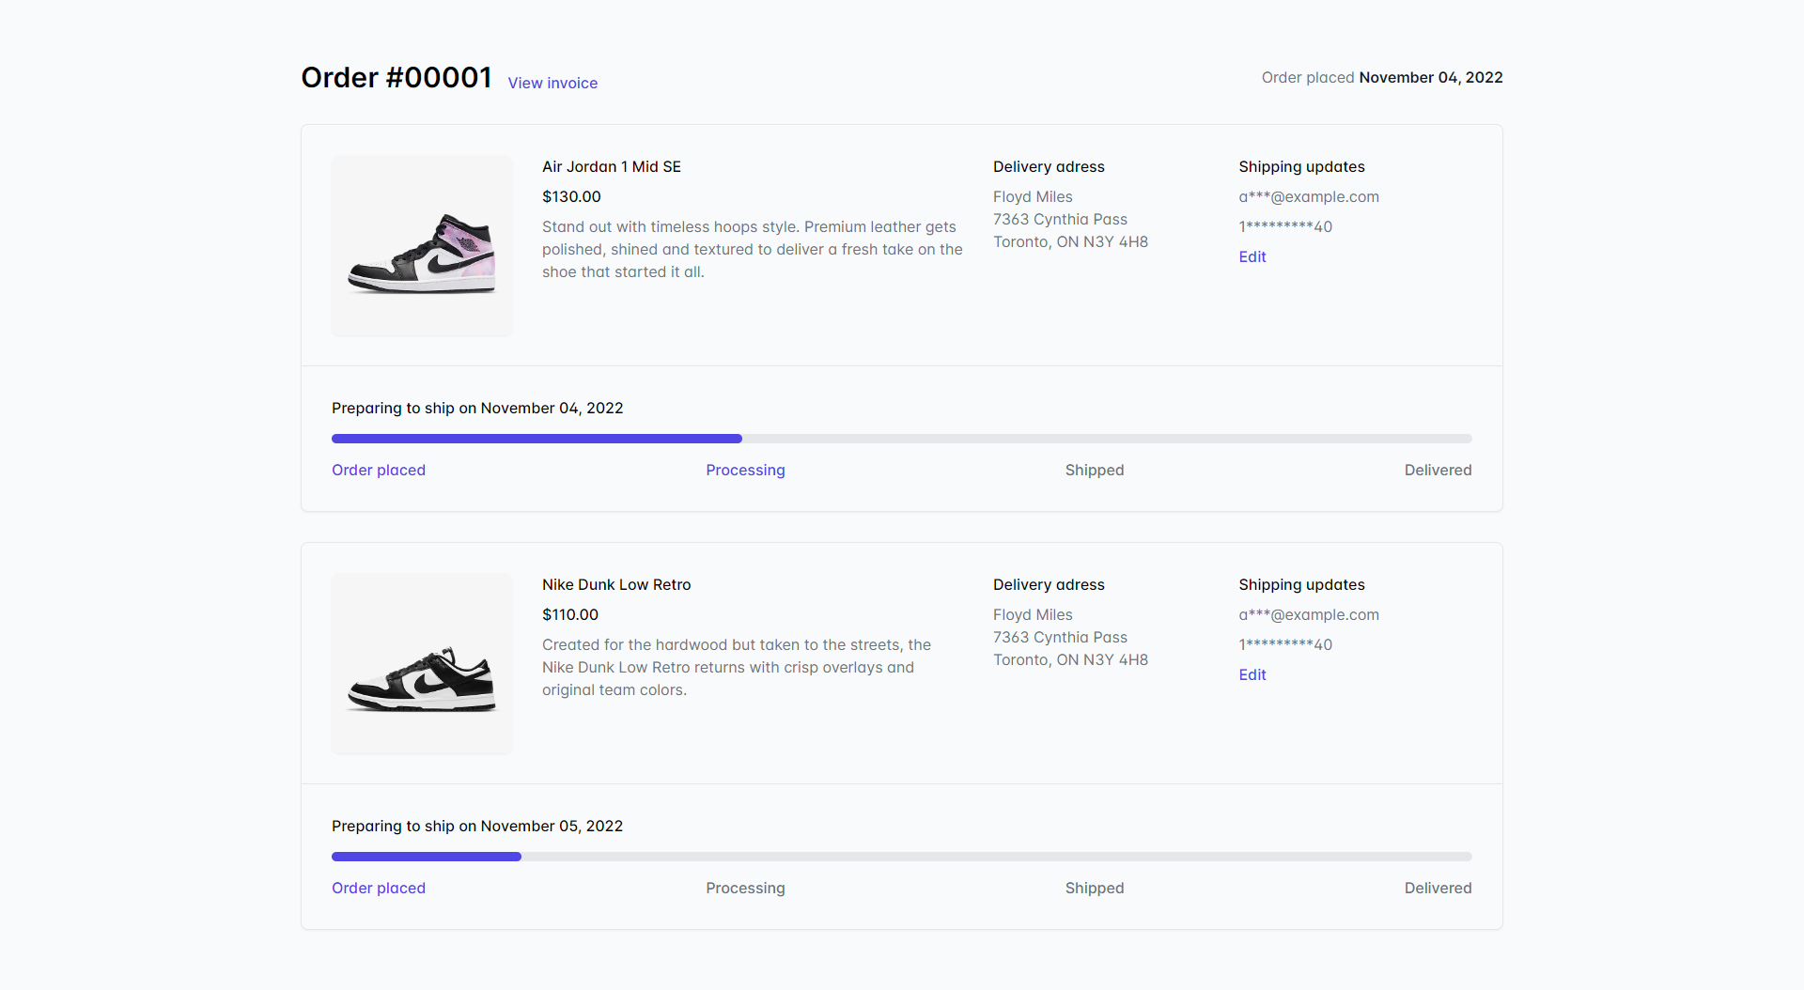The image size is (1804, 990).
Task: Open the View invoice link
Action: point(552,83)
